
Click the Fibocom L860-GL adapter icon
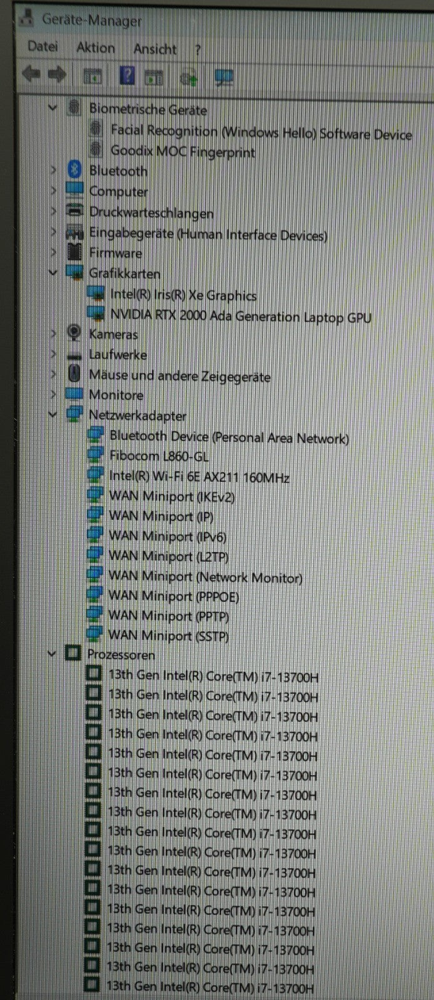tap(95, 454)
